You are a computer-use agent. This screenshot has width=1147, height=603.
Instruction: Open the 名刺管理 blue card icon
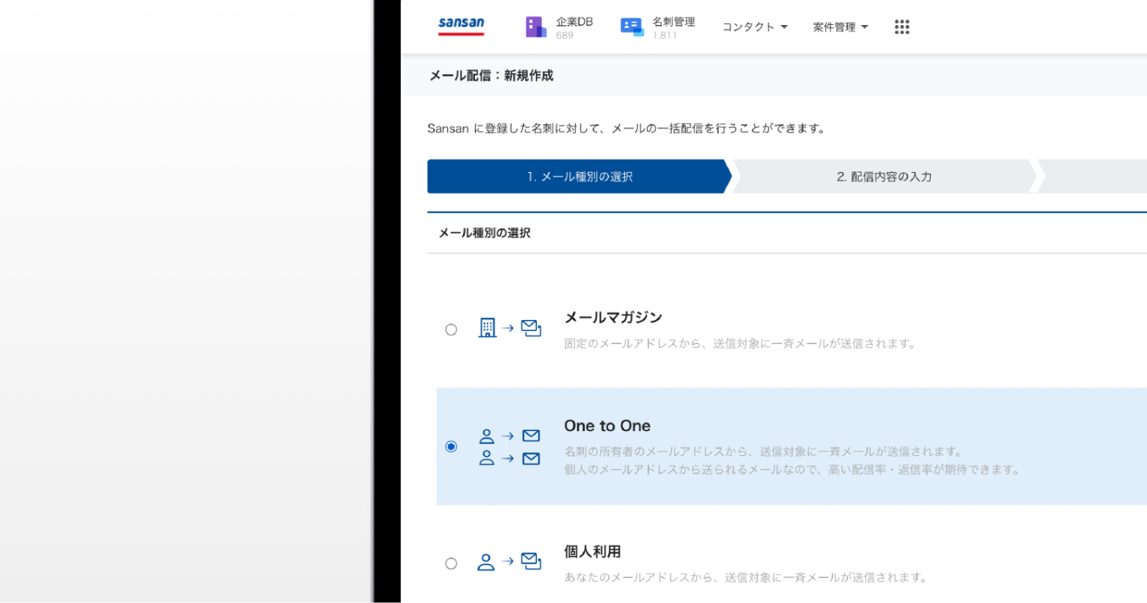[x=632, y=27]
